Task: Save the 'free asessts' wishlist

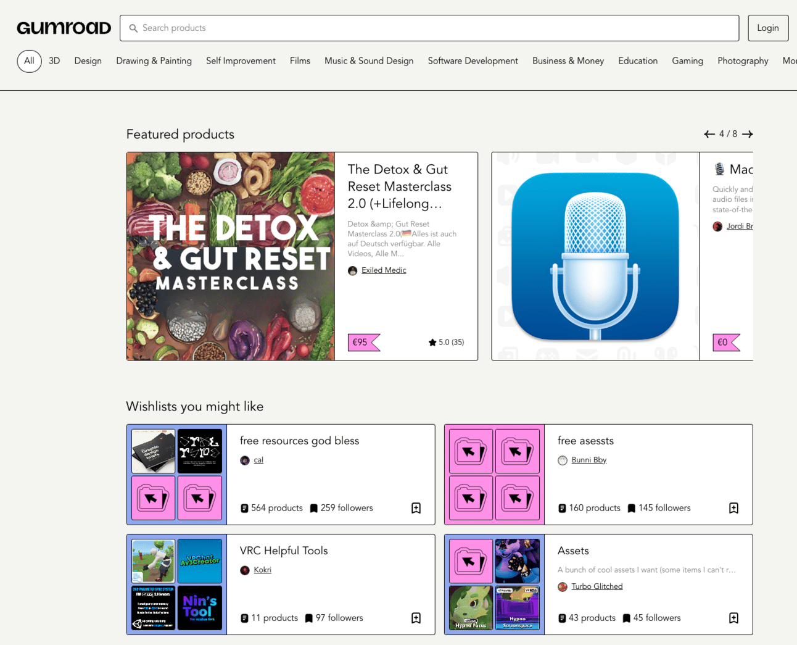Action: [x=734, y=508]
